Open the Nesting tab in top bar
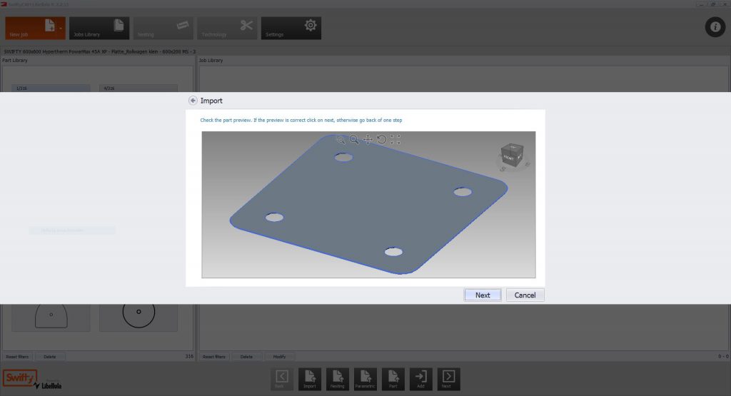Viewport: 731px width, 396px height. (163, 29)
